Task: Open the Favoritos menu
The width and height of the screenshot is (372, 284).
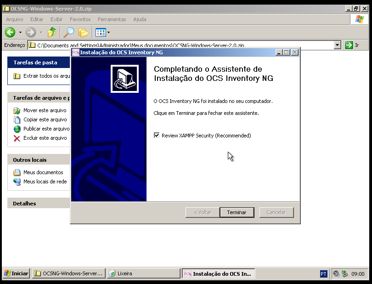Action: click(80, 19)
